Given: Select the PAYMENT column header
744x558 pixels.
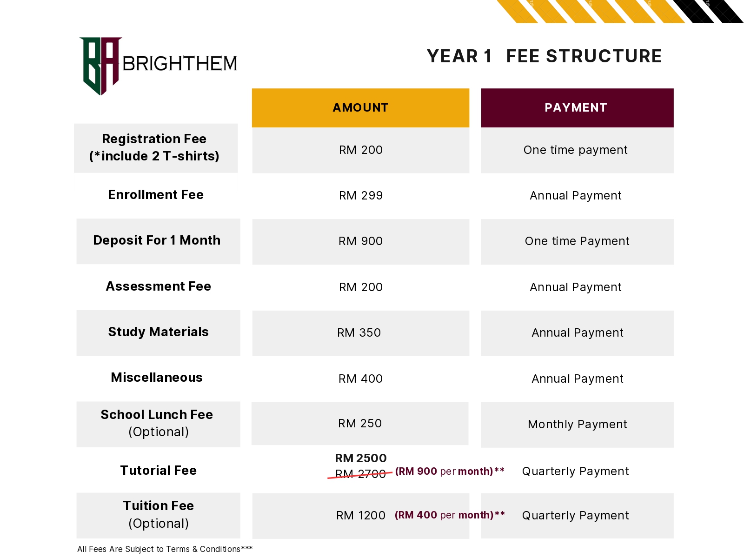Looking at the screenshot, I should (x=577, y=108).
